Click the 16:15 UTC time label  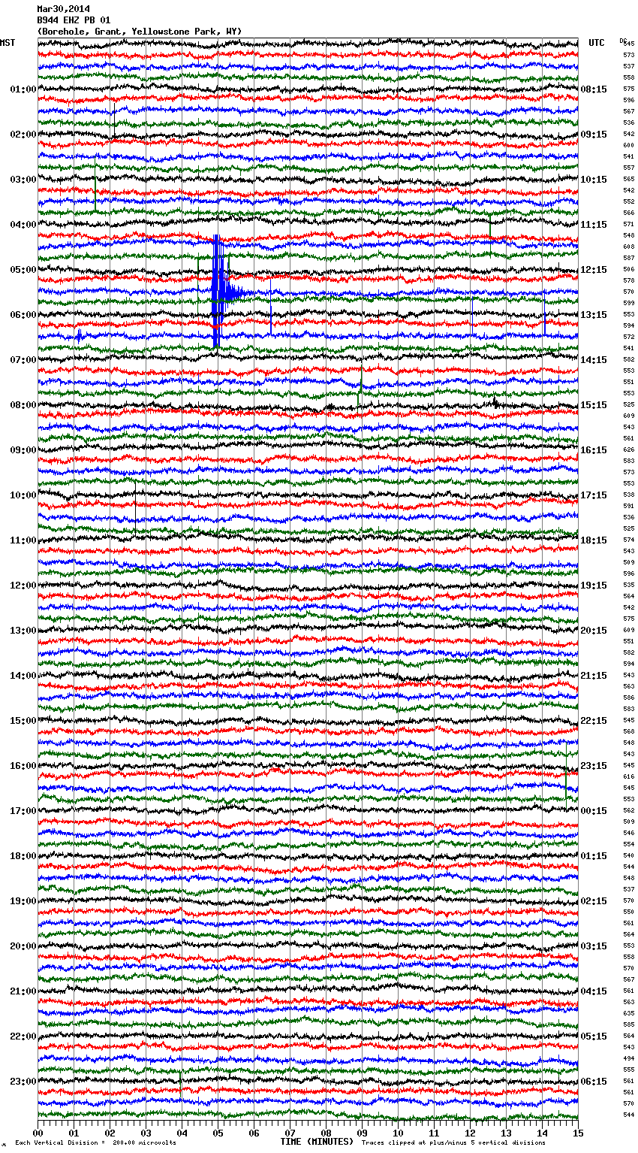(594, 450)
